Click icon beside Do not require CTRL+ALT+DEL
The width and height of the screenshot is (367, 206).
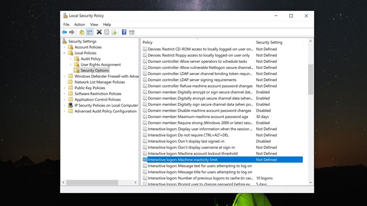pyautogui.click(x=145, y=135)
